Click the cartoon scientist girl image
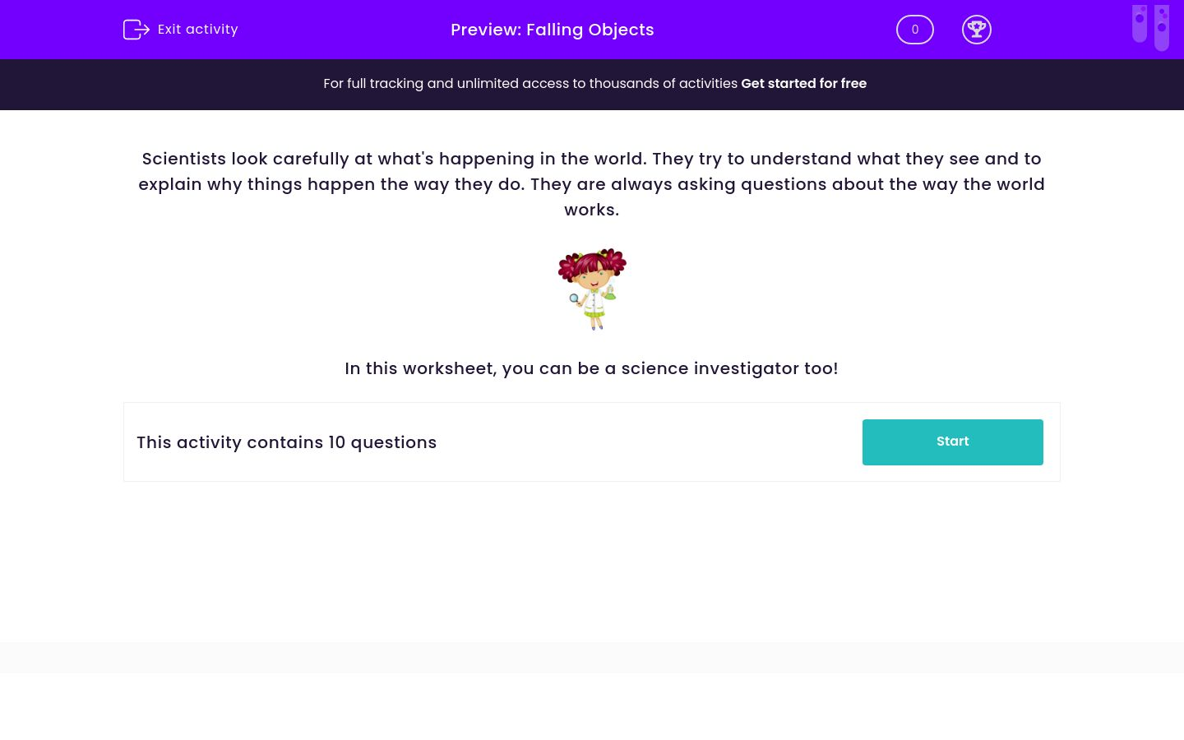Viewport: 1184px width, 740px height. coord(592,289)
